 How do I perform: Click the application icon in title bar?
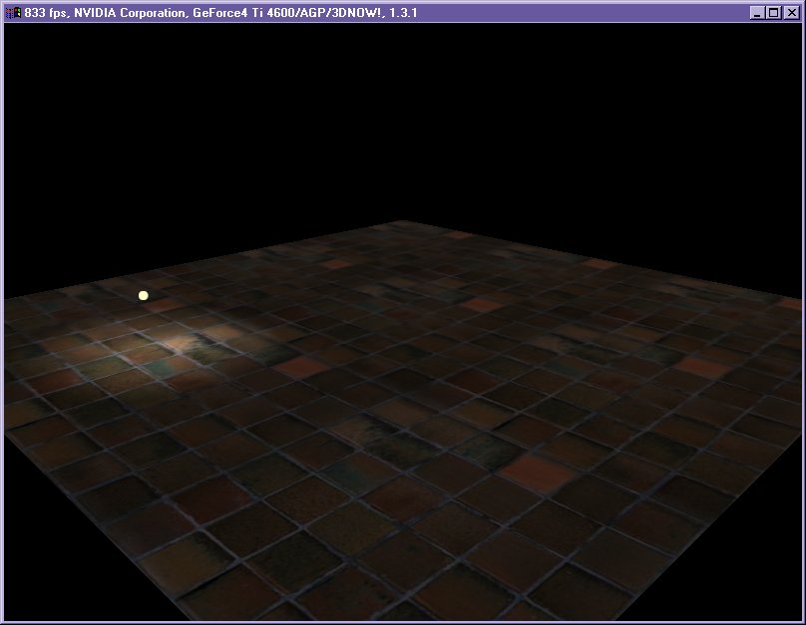[x=13, y=13]
